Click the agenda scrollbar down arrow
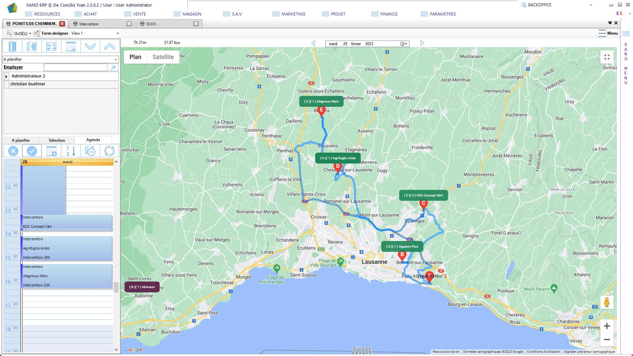 click(x=116, y=350)
